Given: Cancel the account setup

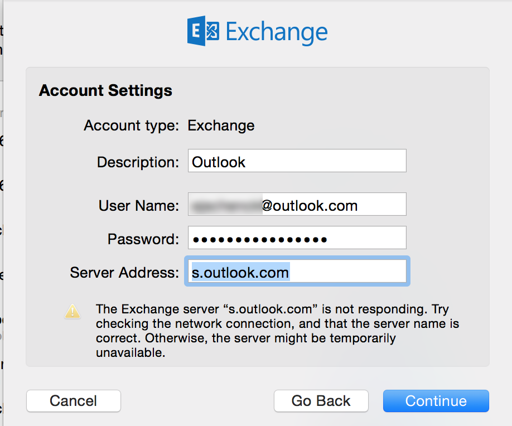Looking at the screenshot, I should pos(74,401).
